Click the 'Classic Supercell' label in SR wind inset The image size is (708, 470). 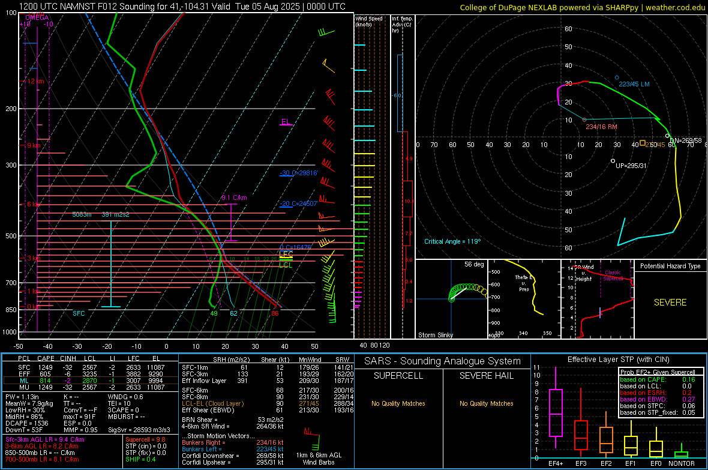tap(613, 276)
